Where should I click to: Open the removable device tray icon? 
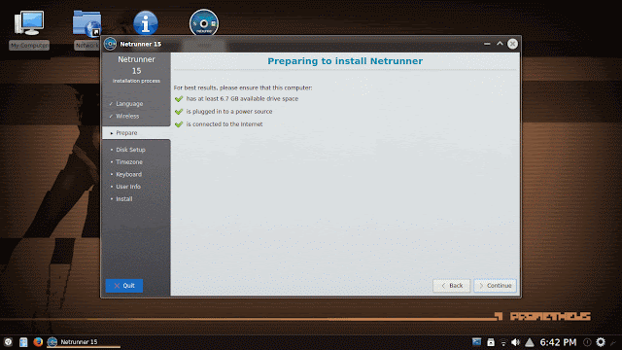click(491, 342)
